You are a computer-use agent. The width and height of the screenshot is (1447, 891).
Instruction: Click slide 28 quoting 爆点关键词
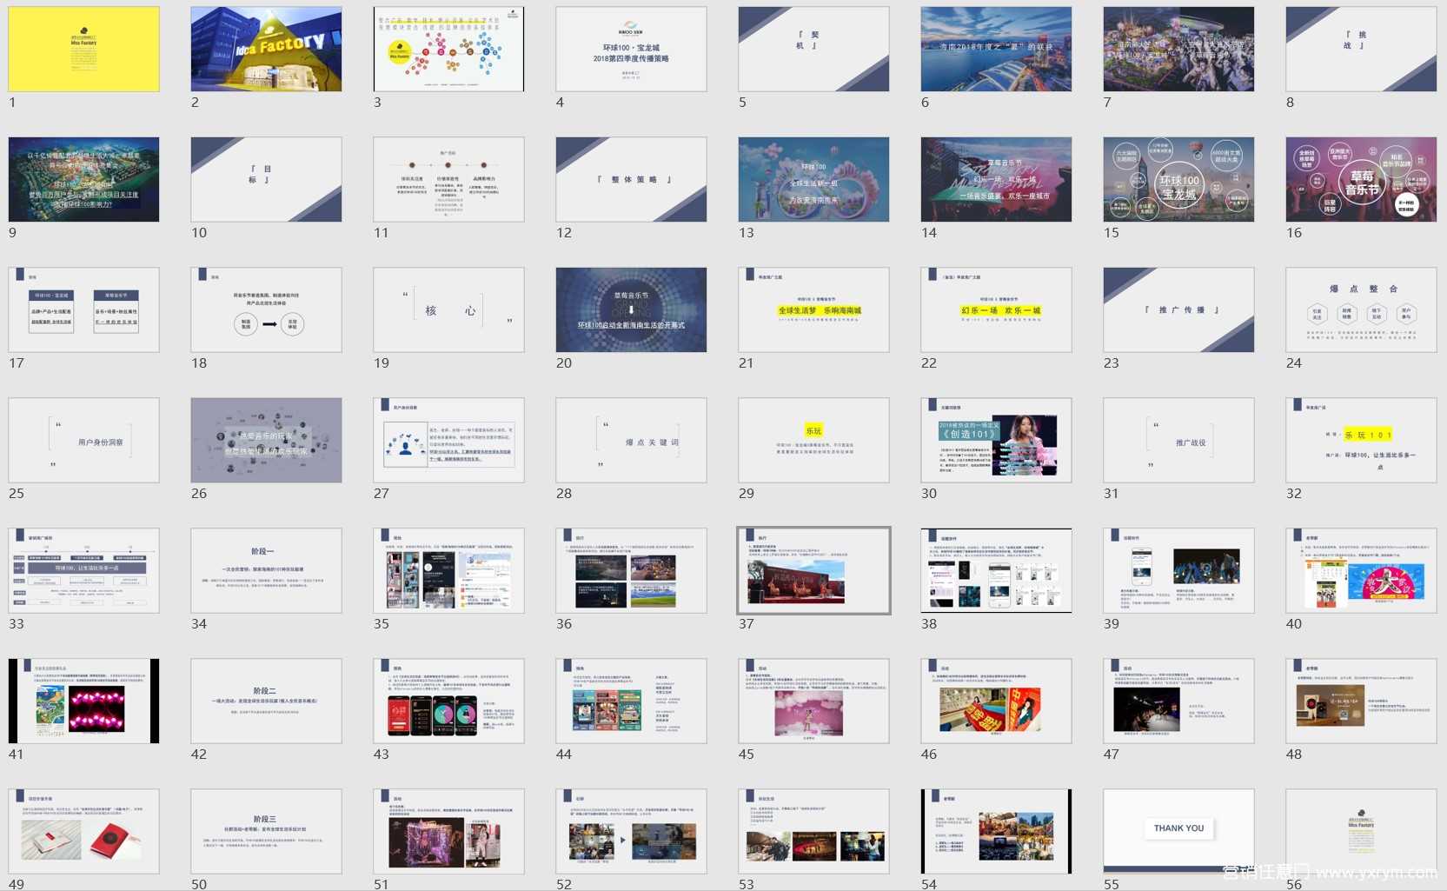pos(631,440)
